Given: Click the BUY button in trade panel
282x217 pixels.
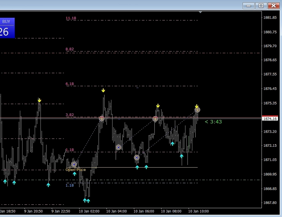Looking at the screenshot, I should point(6,22).
